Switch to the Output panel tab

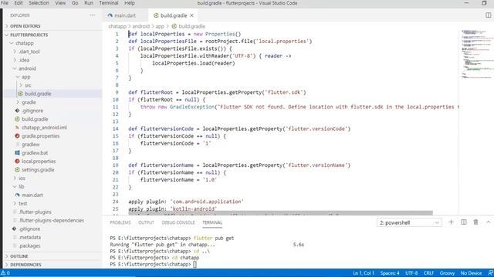point(146,222)
